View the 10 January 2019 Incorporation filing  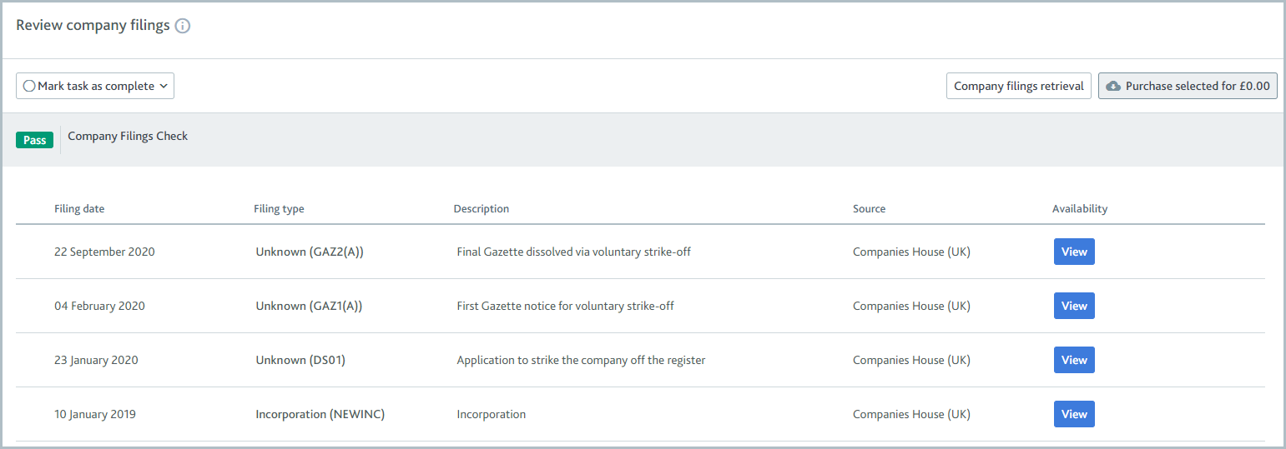click(1074, 414)
